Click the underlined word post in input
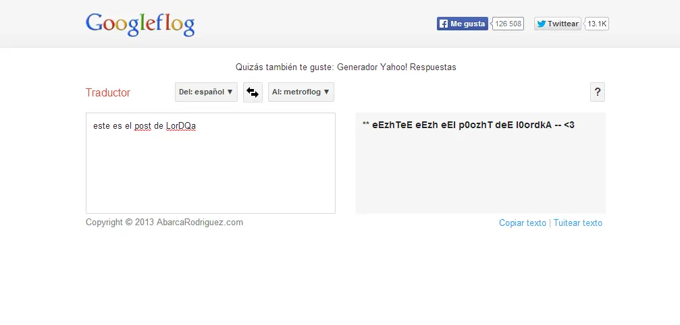 tap(142, 126)
